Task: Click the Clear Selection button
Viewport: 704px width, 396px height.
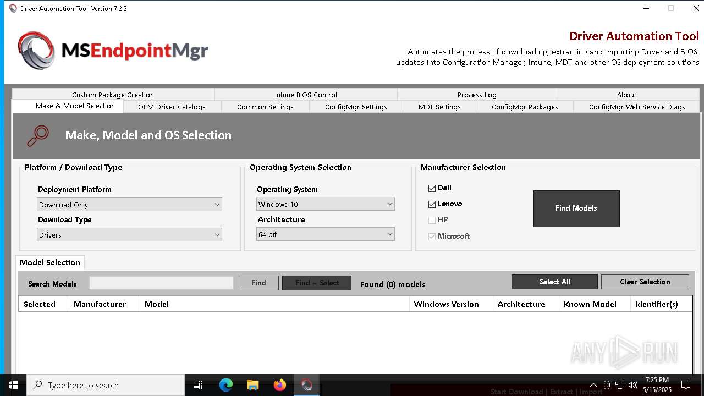Action: point(645,282)
